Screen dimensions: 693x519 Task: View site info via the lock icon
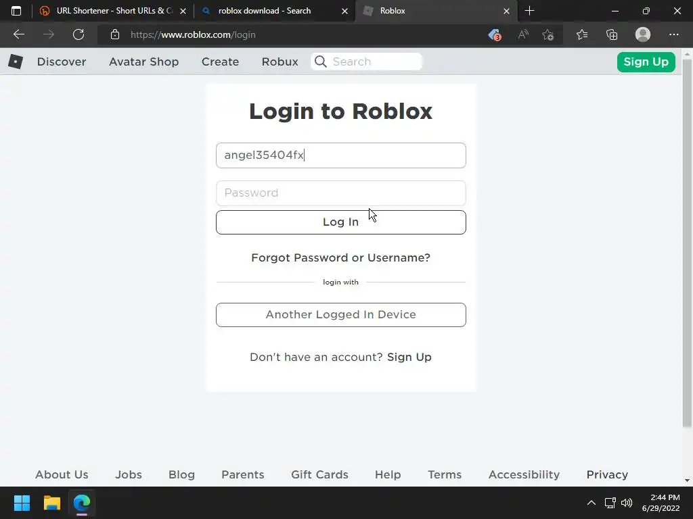coord(115,34)
